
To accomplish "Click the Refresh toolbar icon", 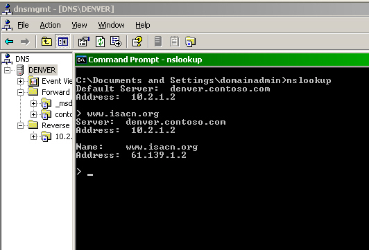I will click(x=101, y=42).
